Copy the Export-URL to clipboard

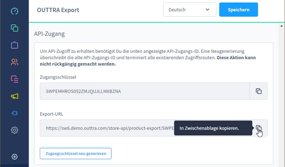click(258, 128)
